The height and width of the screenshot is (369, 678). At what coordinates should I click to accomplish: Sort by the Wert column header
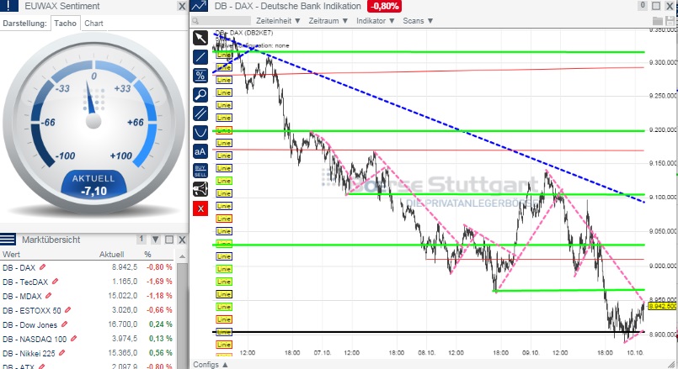pyautogui.click(x=11, y=254)
